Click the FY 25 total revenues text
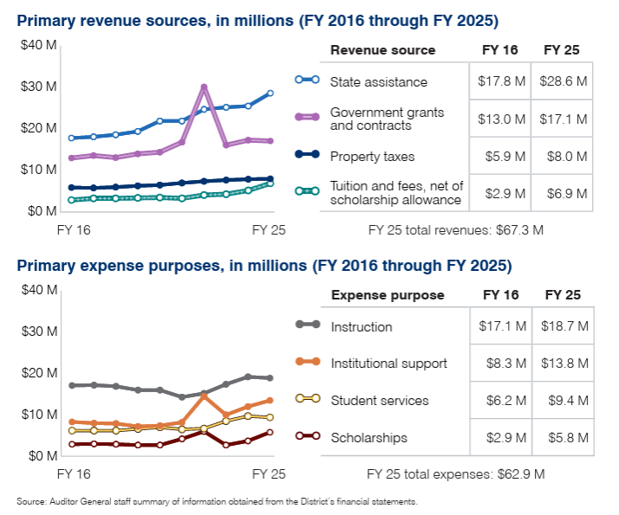 click(455, 229)
